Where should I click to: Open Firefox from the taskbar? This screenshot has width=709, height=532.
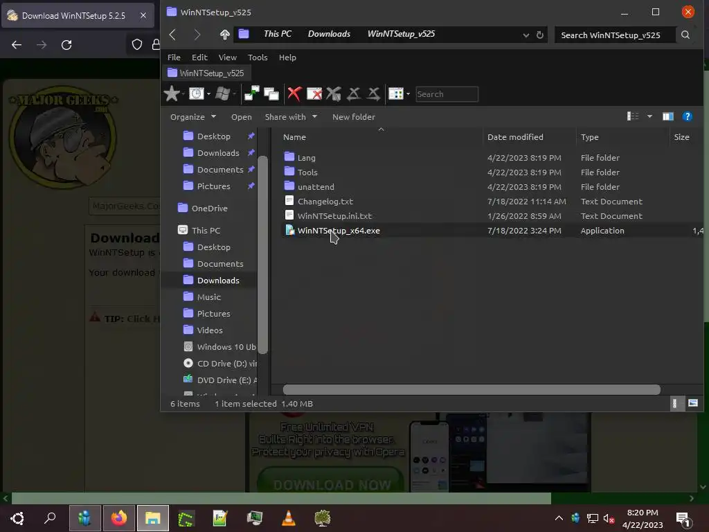point(119,518)
